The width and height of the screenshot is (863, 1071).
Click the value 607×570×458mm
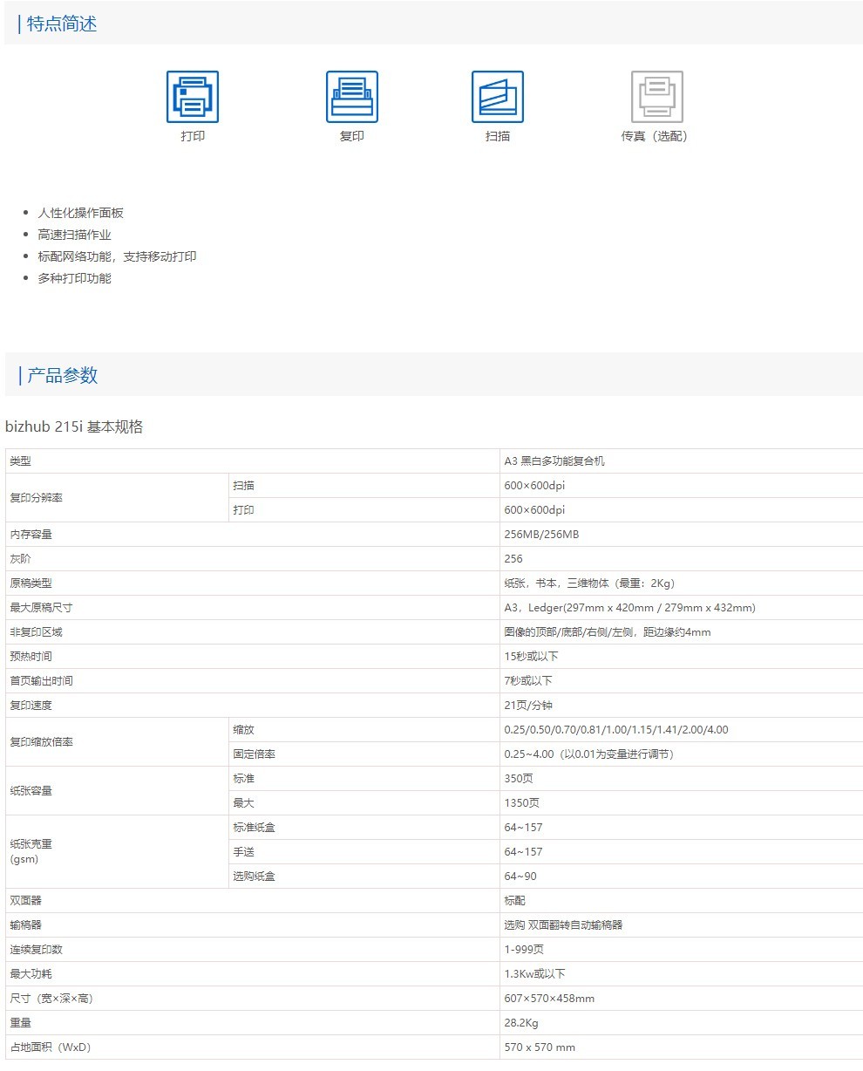549,999
